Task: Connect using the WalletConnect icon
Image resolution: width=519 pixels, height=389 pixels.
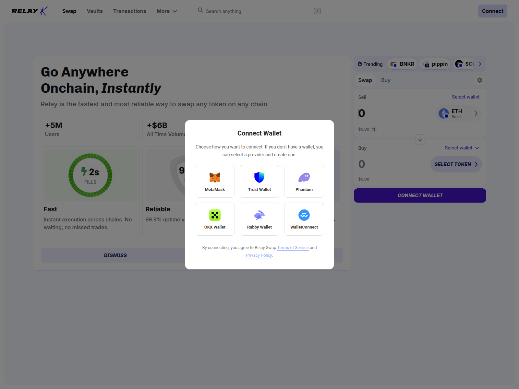Action: (304, 215)
